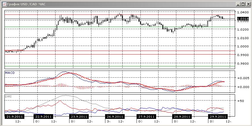252x126 pixels.
Task: Select the 28.9.2011 date marker
Action: (x=182, y=117)
